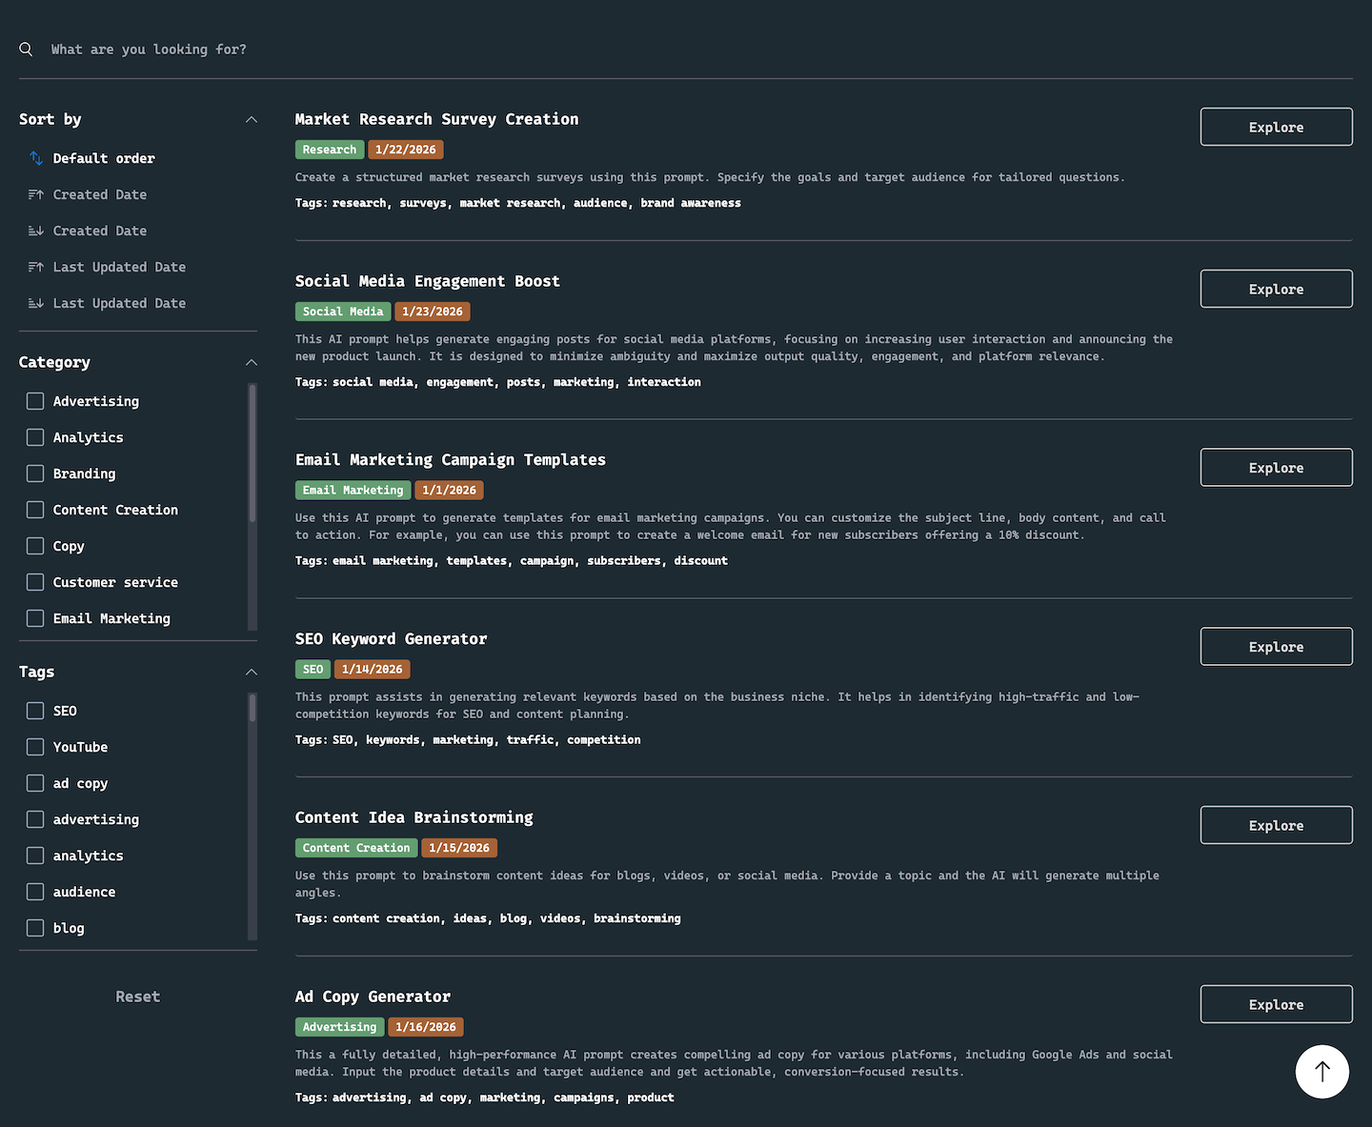Explore the SEO Keyword Generator prompt
This screenshot has height=1127, width=1372.
point(1276,647)
